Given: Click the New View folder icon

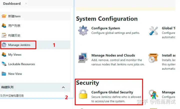Looking at the screenshot, I should [4, 74].
